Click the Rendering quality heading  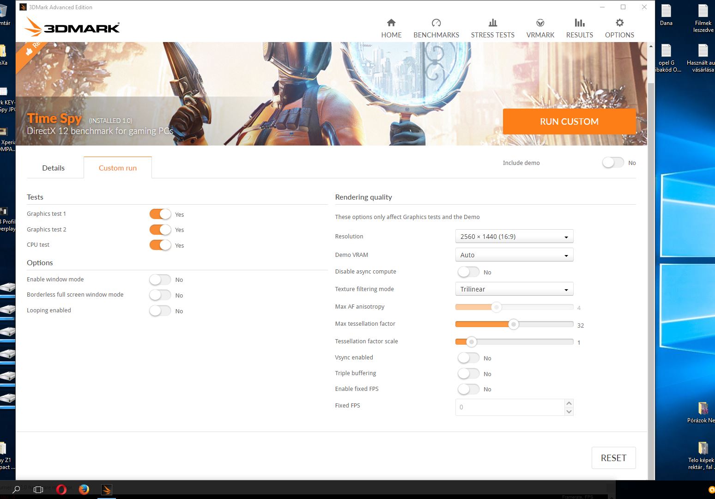click(x=364, y=197)
